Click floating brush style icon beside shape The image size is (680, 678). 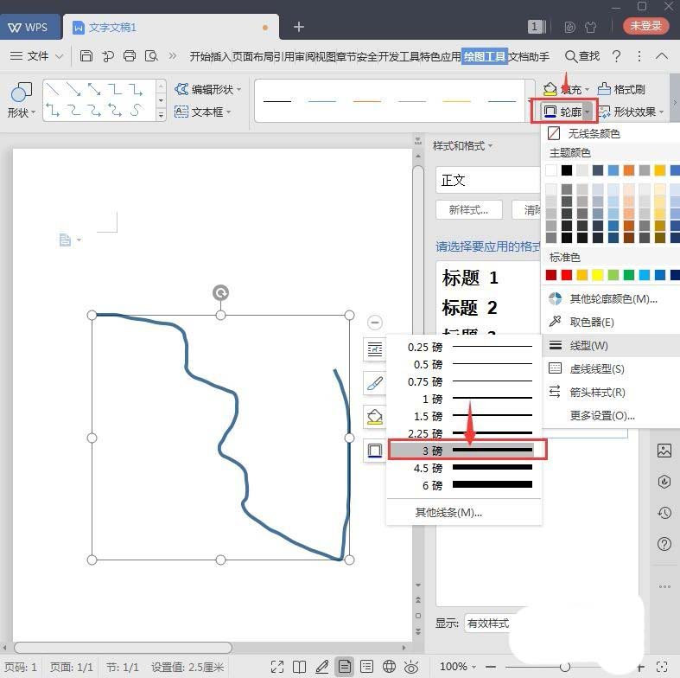pyautogui.click(x=375, y=383)
